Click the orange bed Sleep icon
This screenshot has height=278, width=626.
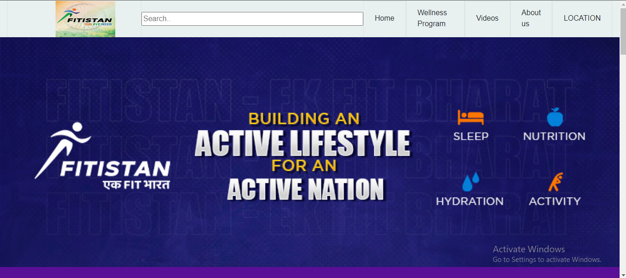tap(470, 118)
